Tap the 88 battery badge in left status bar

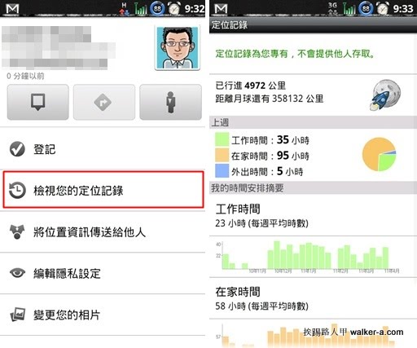pos(157,8)
